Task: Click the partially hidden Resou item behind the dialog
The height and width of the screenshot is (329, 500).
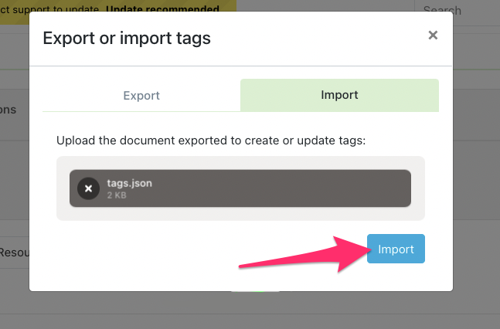Action: [x=14, y=253]
